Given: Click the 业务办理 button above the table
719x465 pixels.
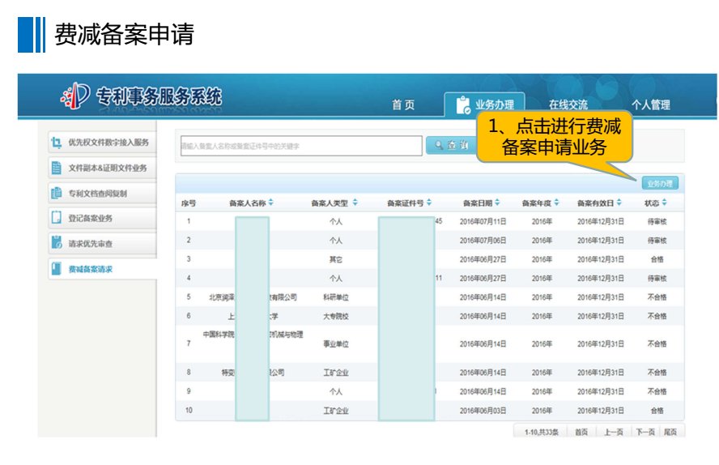Looking at the screenshot, I should pos(660,184).
